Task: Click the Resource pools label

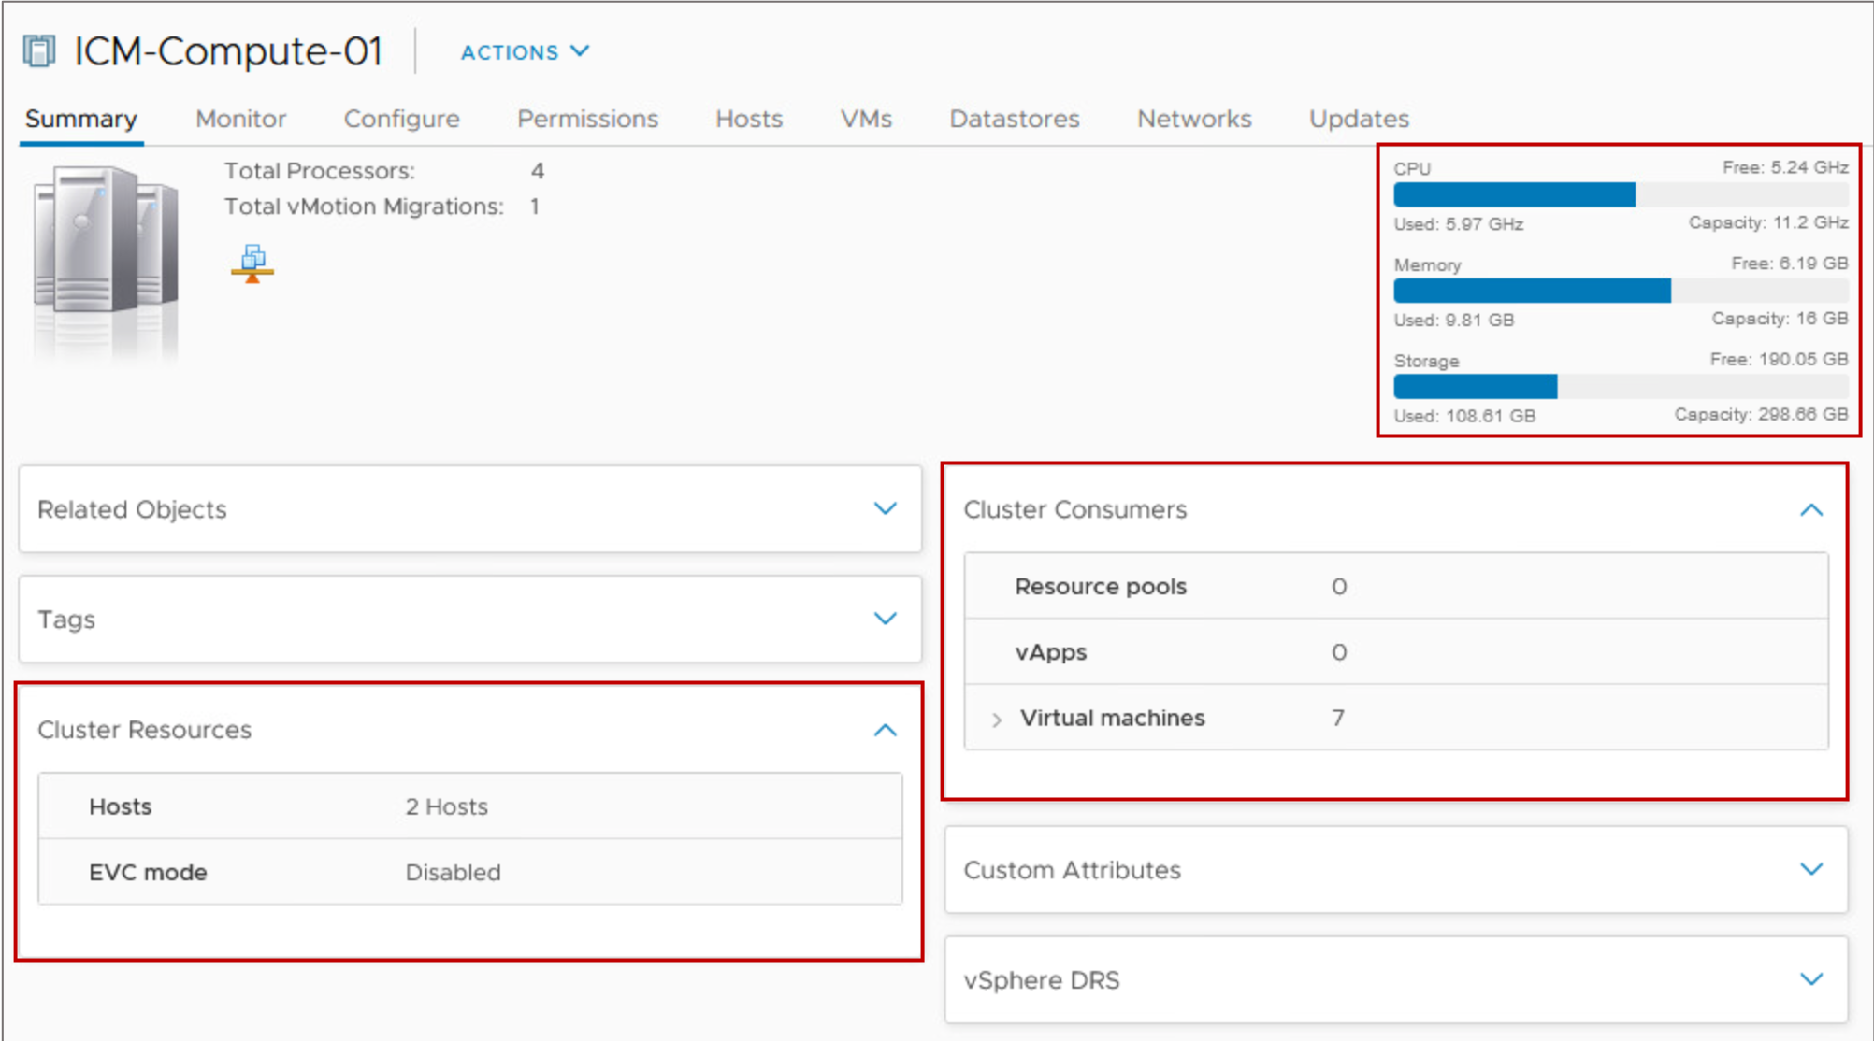Action: (x=1101, y=586)
